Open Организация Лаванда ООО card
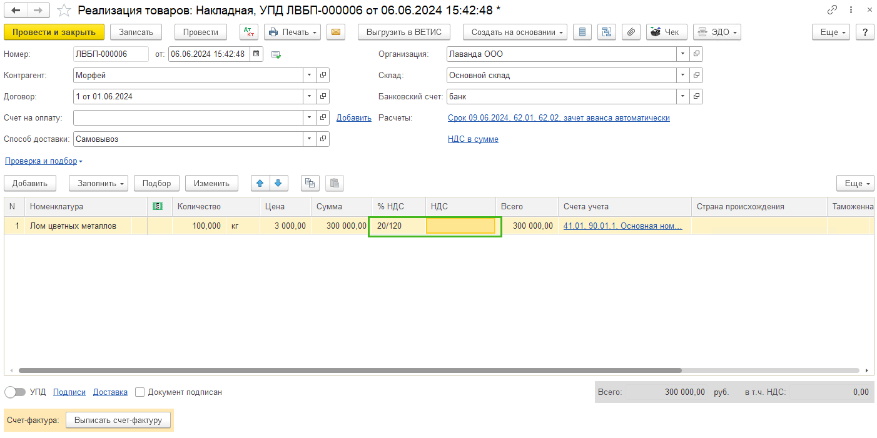Image resolution: width=877 pixels, height=438 pixels. tap(696, 54)
